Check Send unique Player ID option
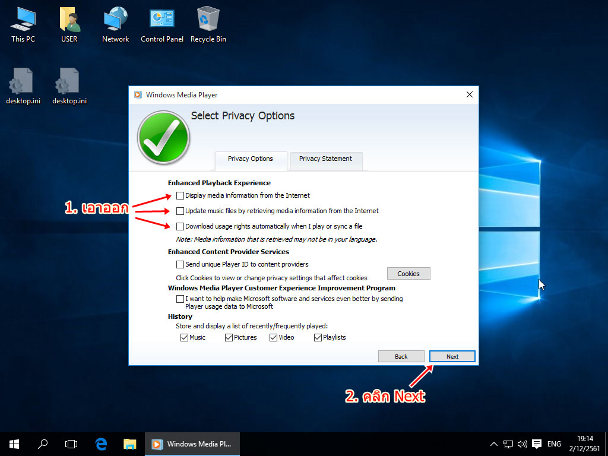Screen dimensions: 608x456 tap(180, 264)
